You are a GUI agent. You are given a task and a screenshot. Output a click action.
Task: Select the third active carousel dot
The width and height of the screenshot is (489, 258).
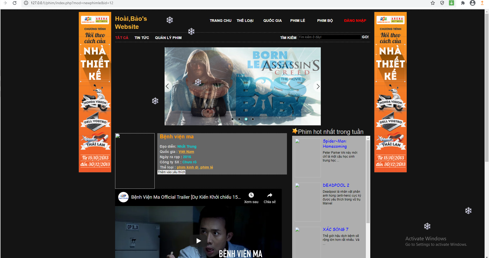point(246,119)
